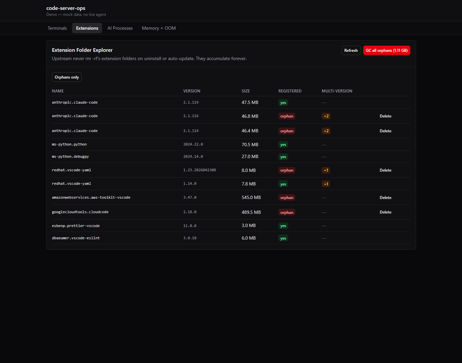The image size is (462, 363).
Task: Click the yes badge for ms-python.python
Action: [283, 145]
